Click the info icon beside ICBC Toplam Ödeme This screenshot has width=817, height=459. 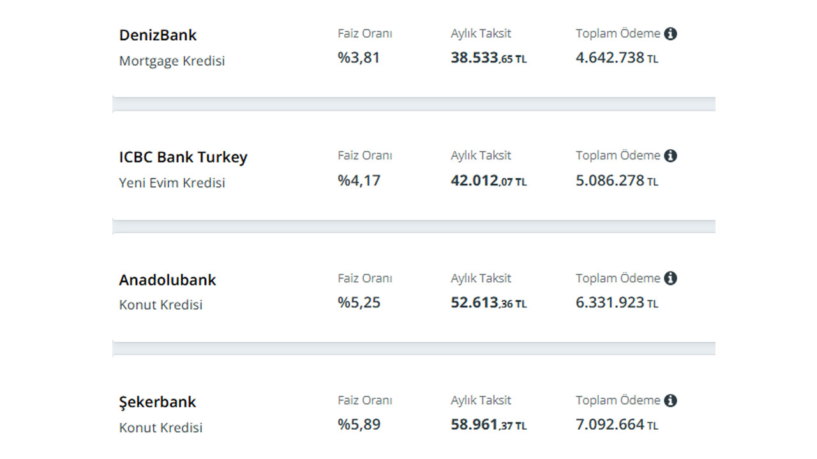pos(670,156)
